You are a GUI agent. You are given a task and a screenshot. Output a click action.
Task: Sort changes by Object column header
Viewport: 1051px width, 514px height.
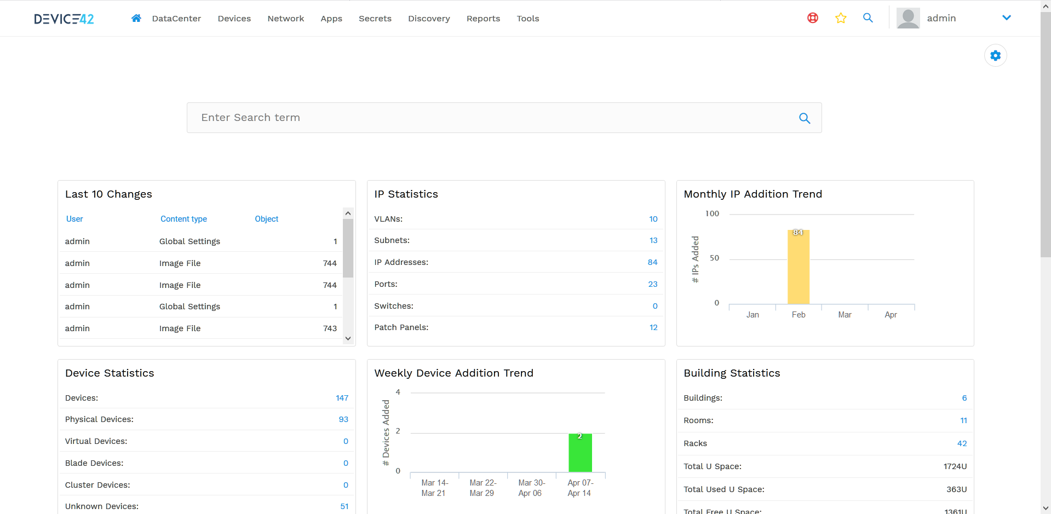pos(267,219)
